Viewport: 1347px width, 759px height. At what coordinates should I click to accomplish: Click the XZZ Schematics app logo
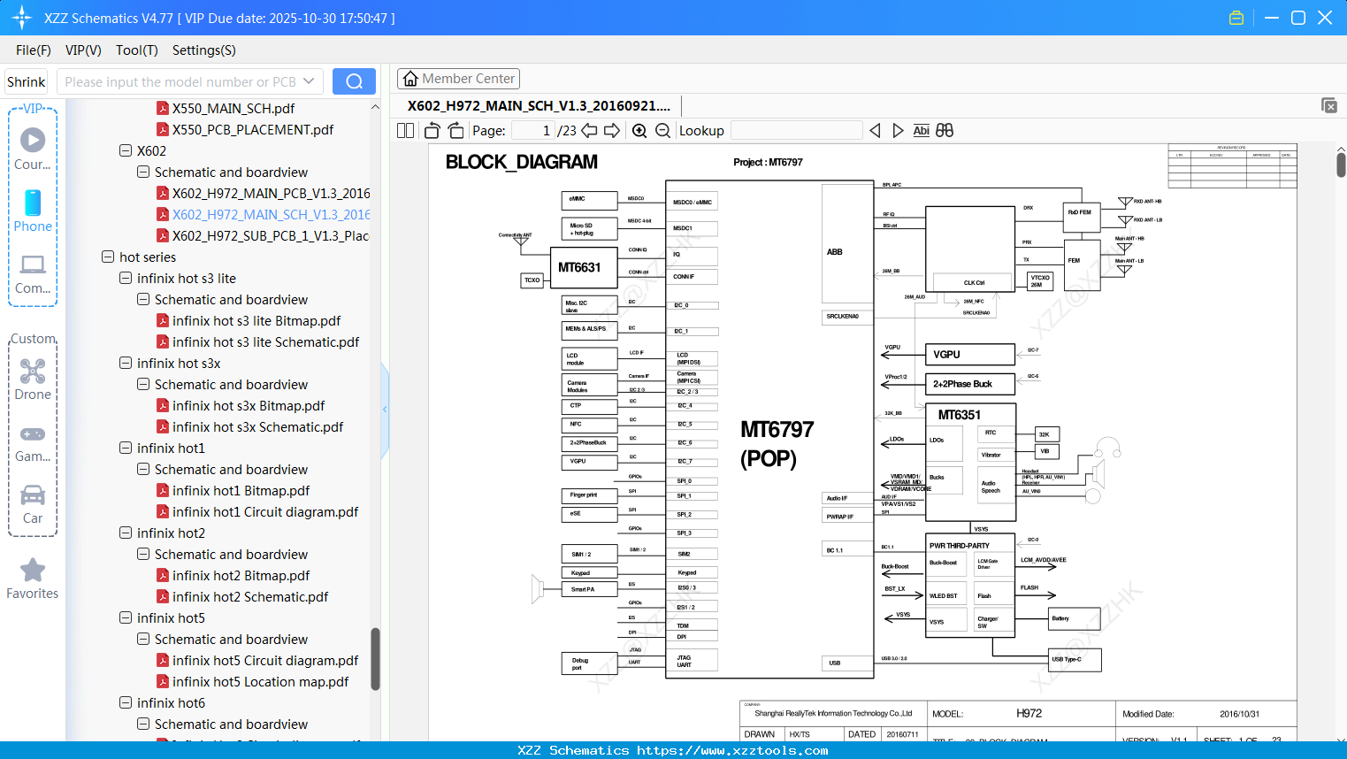click(22, 18)
